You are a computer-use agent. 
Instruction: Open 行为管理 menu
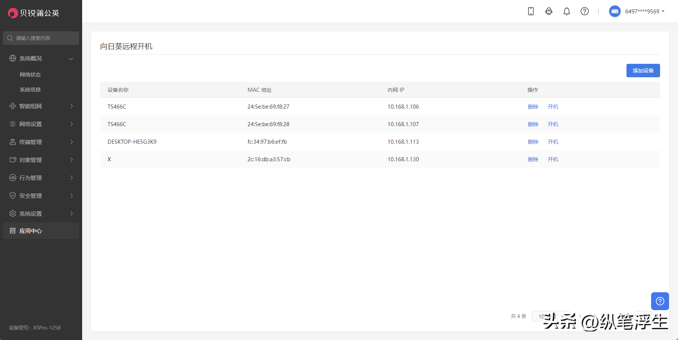tap(41, 178)
